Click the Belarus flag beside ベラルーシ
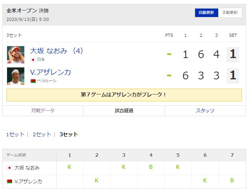 point(33,81)
